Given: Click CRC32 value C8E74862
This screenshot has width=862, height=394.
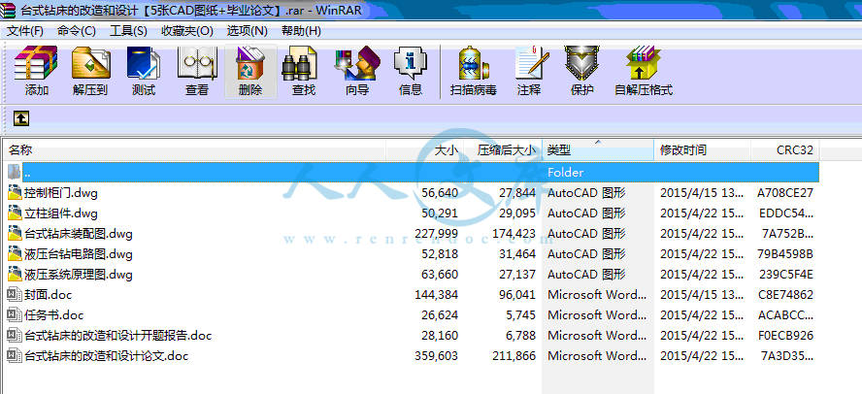Looking at the screenshot, I should [785, 295].
